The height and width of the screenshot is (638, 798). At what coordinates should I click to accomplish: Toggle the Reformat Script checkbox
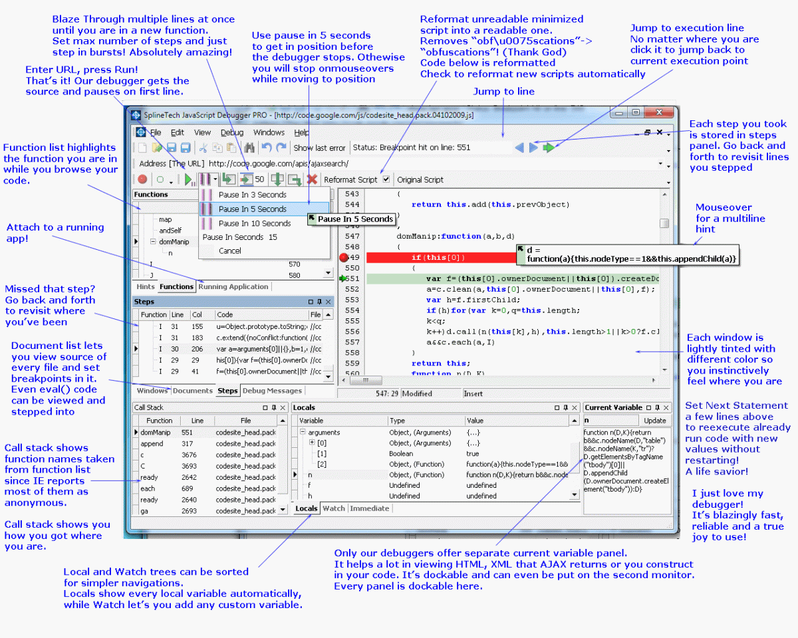386,179
